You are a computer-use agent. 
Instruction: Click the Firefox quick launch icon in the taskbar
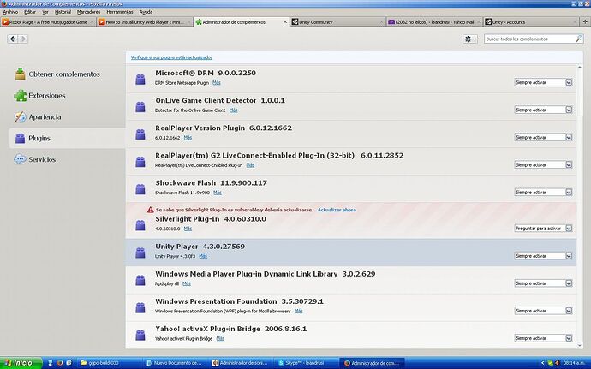click(x=60, y=363)
